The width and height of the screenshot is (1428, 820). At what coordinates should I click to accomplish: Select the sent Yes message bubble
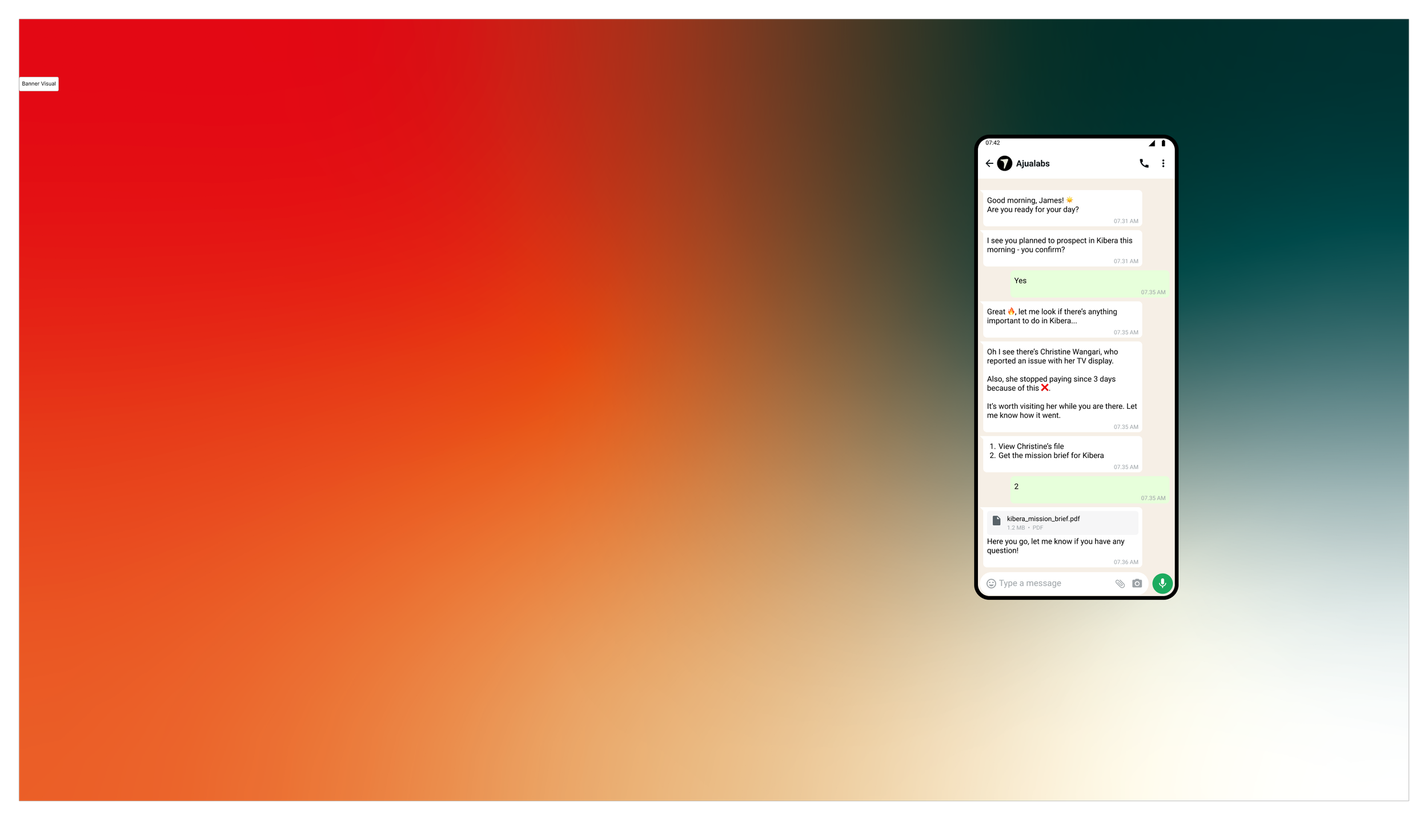[1089, 284]
